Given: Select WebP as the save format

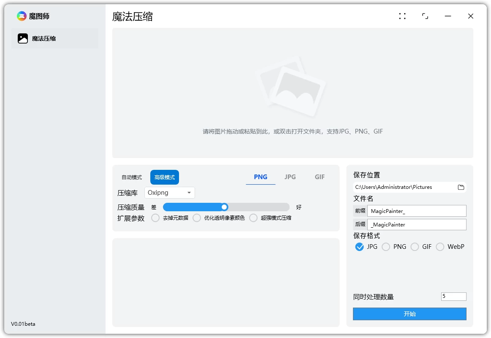Looking at the screenshot, I should point(440,246).
